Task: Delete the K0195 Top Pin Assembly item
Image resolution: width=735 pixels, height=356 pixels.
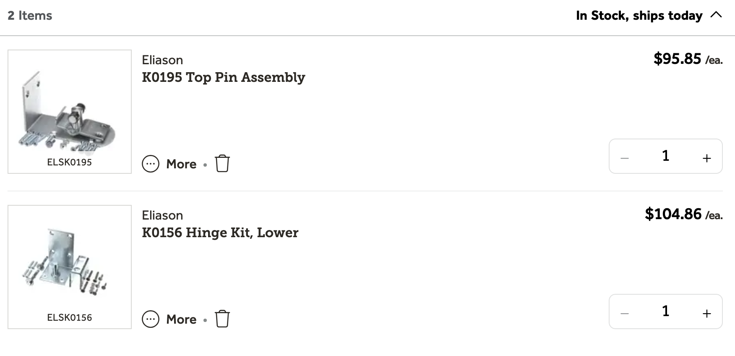Action: [x=222, y=163]
